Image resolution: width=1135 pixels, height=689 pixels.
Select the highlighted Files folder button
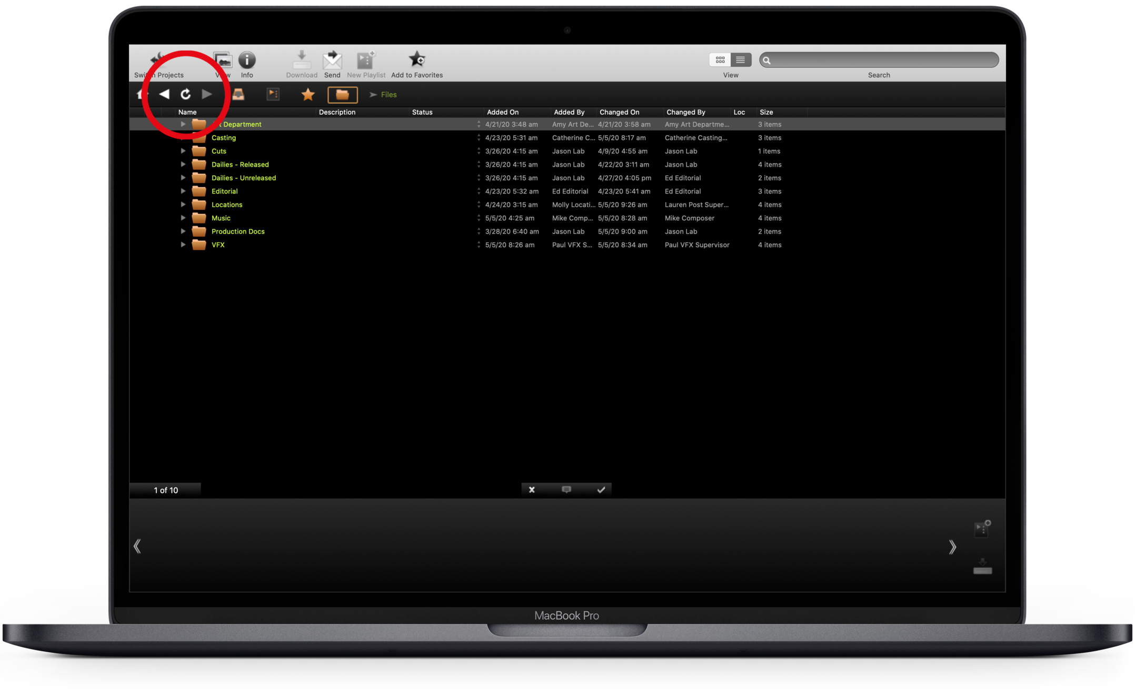[x=342, y=95]
